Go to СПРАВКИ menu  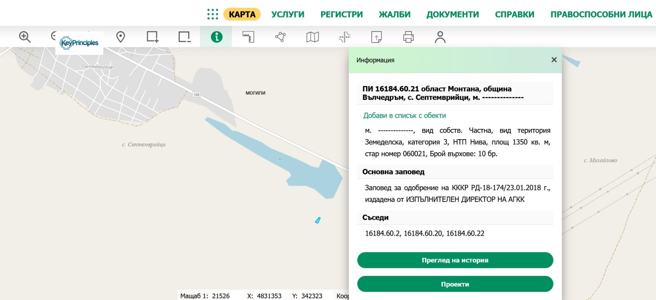515,14
